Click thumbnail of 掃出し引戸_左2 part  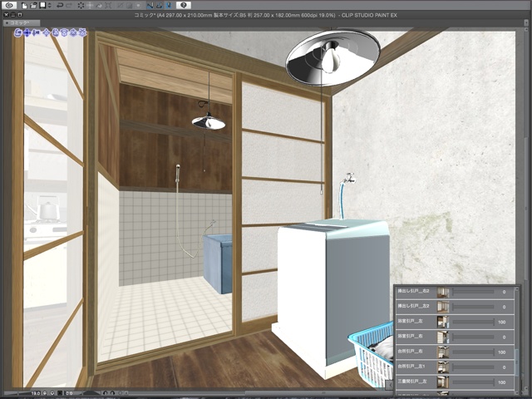[443, 307]
